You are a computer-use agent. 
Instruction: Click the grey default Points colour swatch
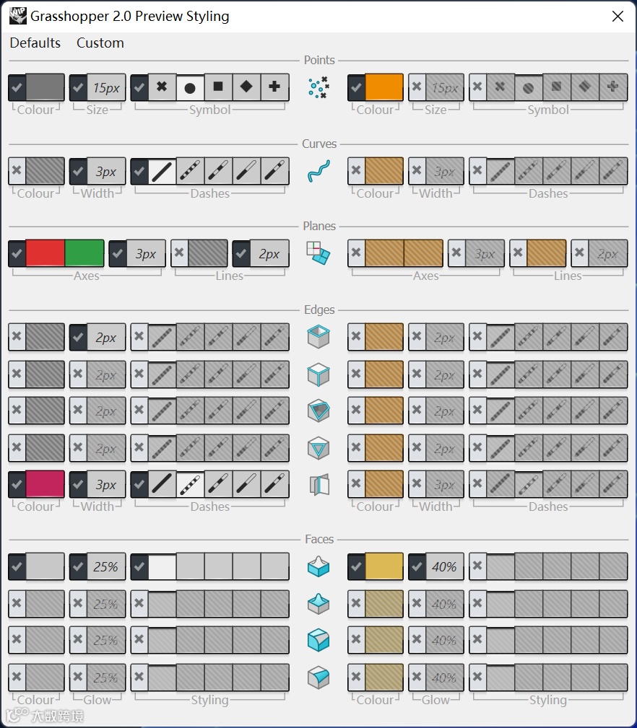coord(45,87)
